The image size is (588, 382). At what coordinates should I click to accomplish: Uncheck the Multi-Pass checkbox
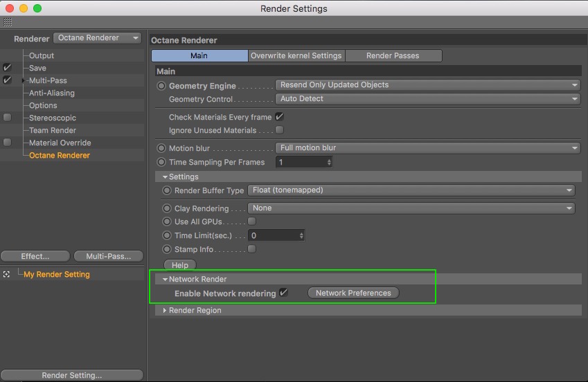tap(7, 80)
